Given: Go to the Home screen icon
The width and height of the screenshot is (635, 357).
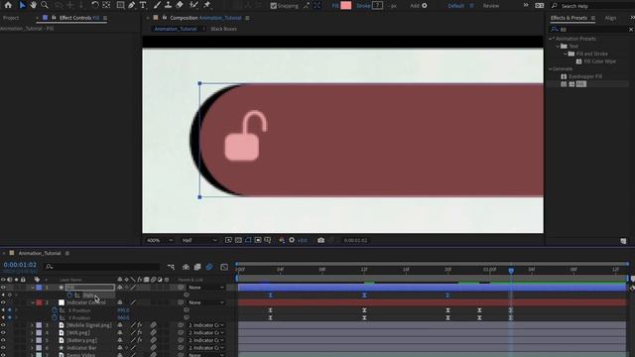Looking at the screenshot, I should point(8,5).
